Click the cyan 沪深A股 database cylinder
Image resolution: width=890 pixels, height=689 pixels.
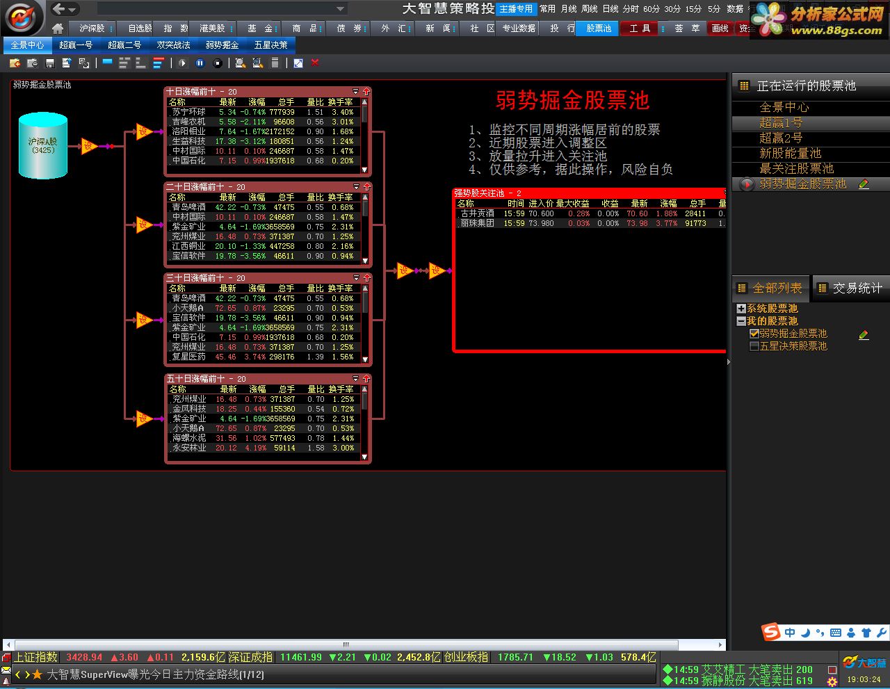tap(43, 146)
